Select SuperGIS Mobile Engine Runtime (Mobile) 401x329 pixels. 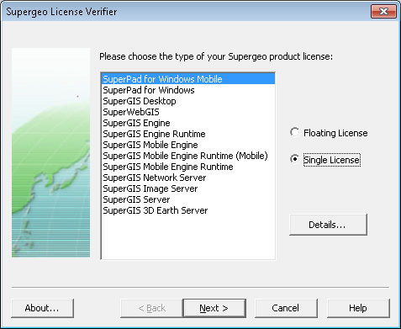coord(188,156)
